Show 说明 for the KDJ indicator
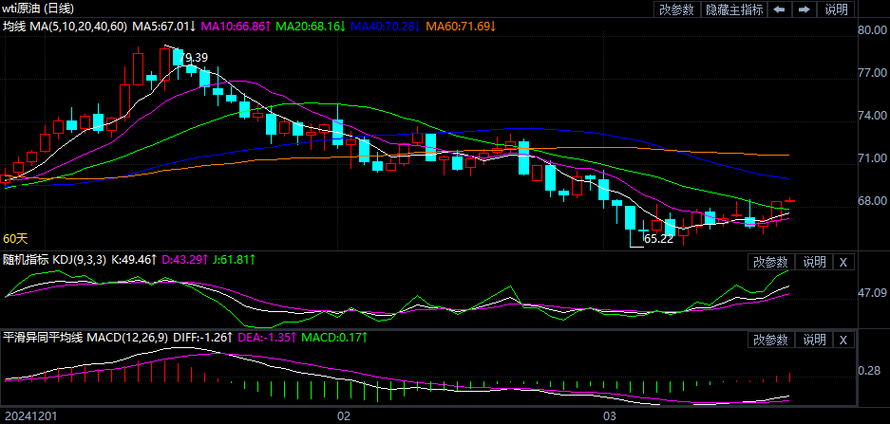The image size is (890, 424). click(815, 262)
